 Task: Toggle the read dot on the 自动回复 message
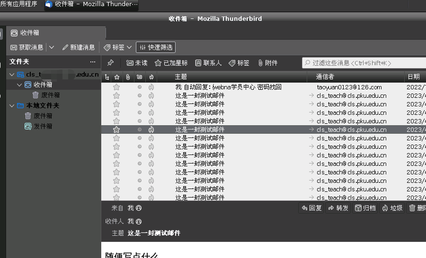click(139, 87)
